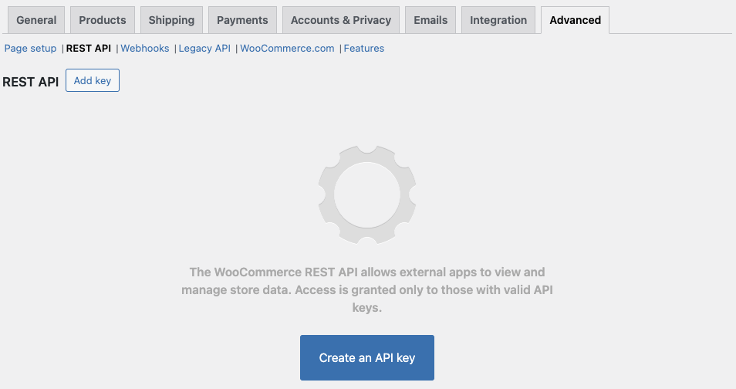Visit the WooCommerce.com subsection link
This screenshot has width=736, height=389.
287,48
